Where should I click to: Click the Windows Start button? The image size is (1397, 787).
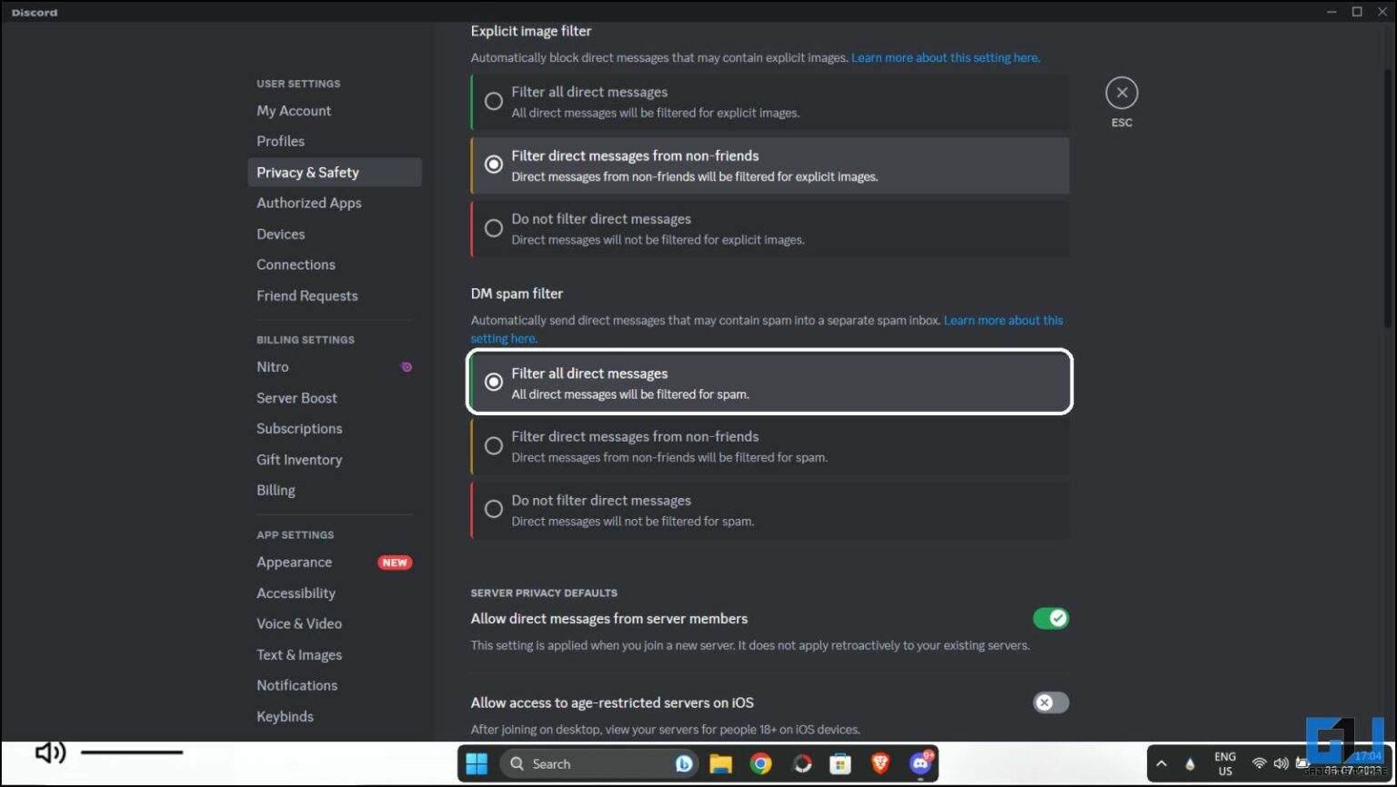(476, 763)
